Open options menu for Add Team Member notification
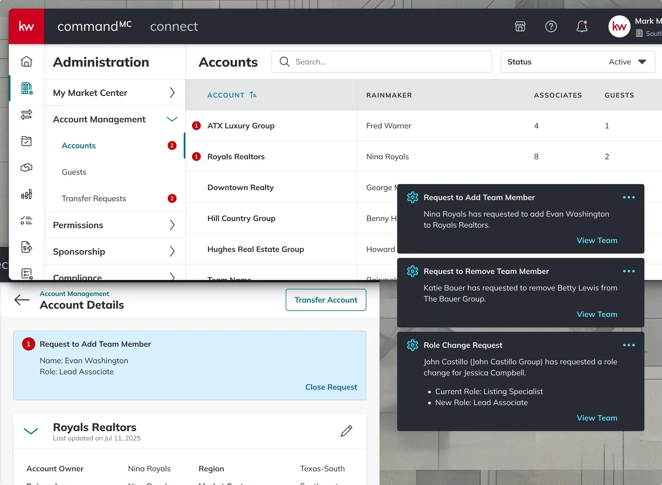Screen dimensions: 662x485 coord(628,197)
